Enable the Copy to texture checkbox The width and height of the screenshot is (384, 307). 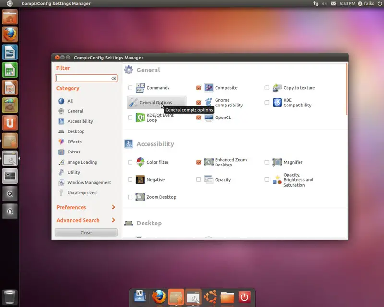pyautogui.click(x=267, y=88)
